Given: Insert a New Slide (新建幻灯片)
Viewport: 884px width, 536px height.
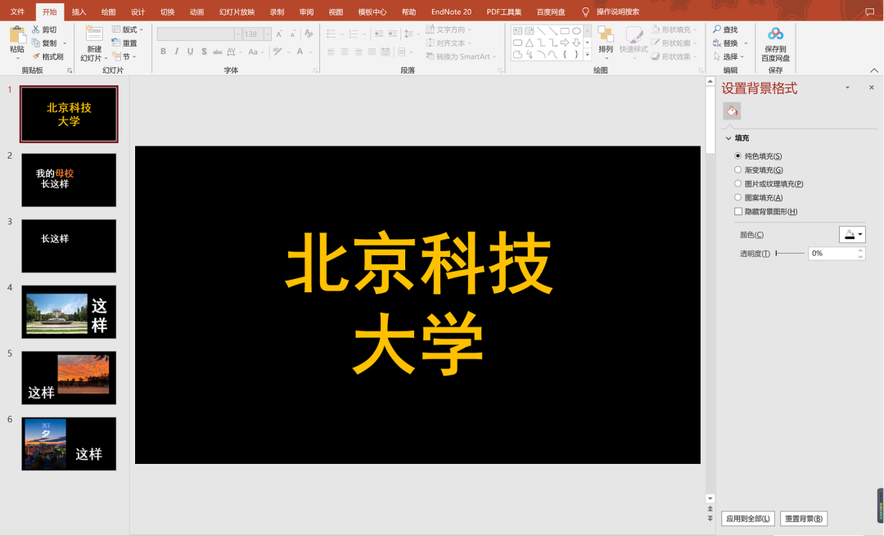Looking at the screenshot, I should [93, 44].
